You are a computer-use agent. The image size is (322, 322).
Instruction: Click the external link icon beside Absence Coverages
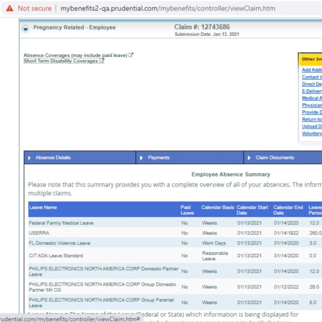tap(131, 55)
